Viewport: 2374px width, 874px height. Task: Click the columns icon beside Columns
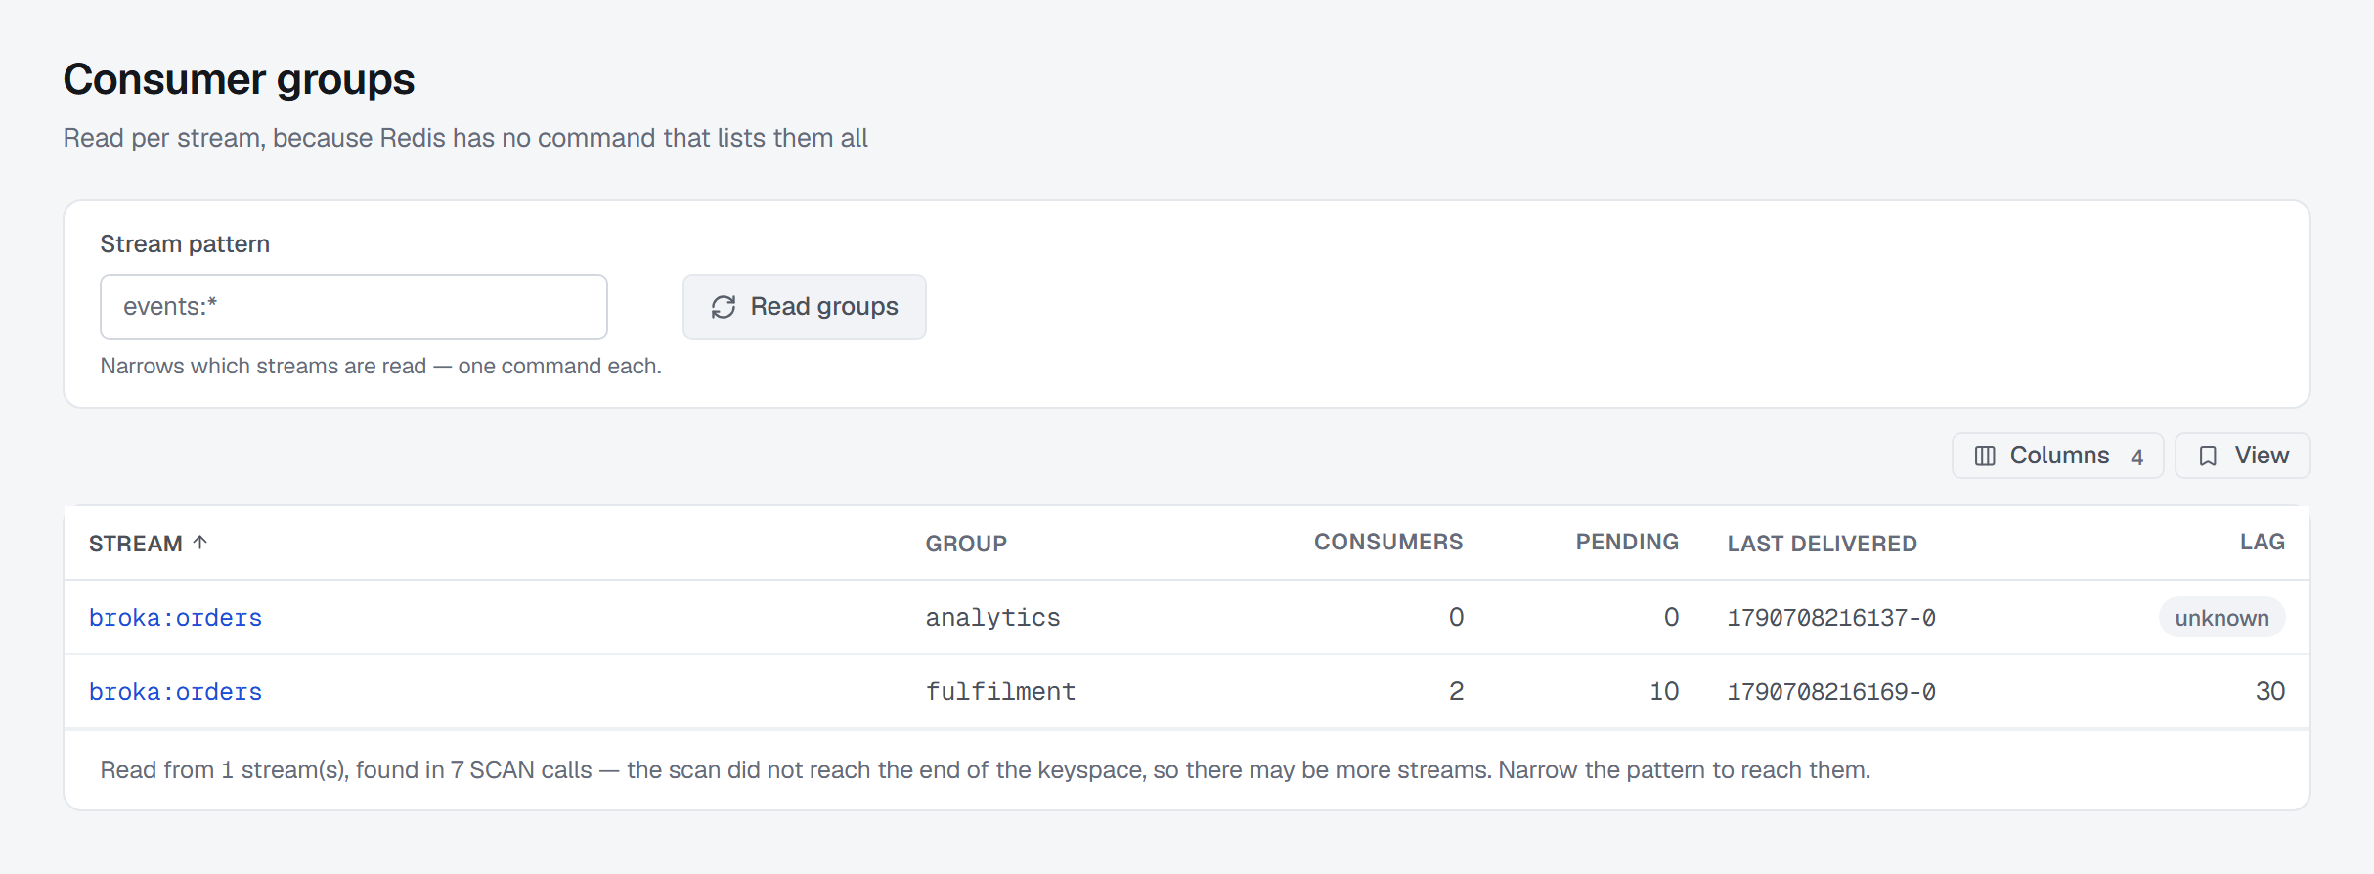click(x=1985, y=457)
